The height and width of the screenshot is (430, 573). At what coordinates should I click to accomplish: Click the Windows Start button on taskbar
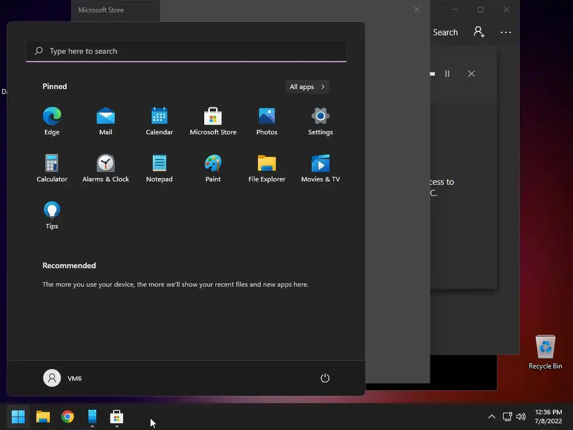click(x=18, y=417)
